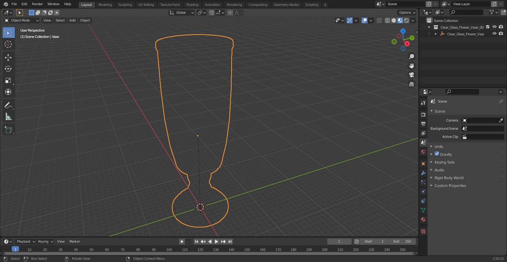This screenshot has width=507, height=262.
Task: Expand the Clear_Glass_Flower_Vase object tree row
Action: click(x=436, y=34)
